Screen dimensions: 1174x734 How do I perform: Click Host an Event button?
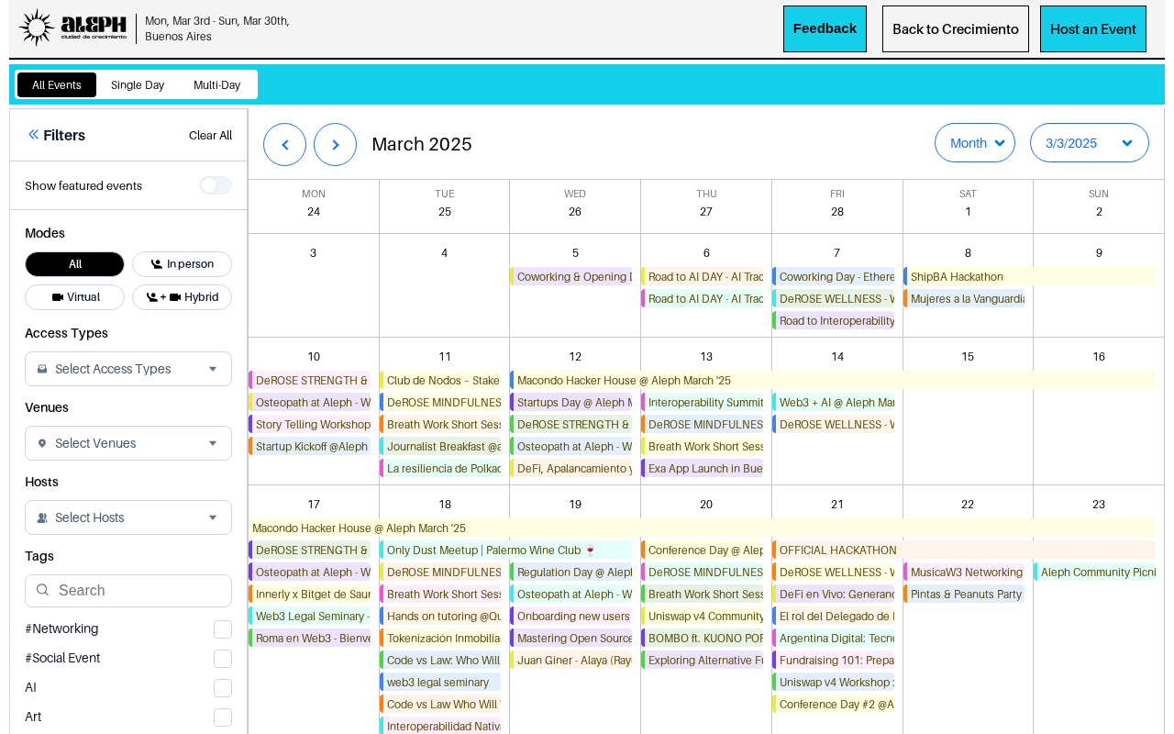1093,28
